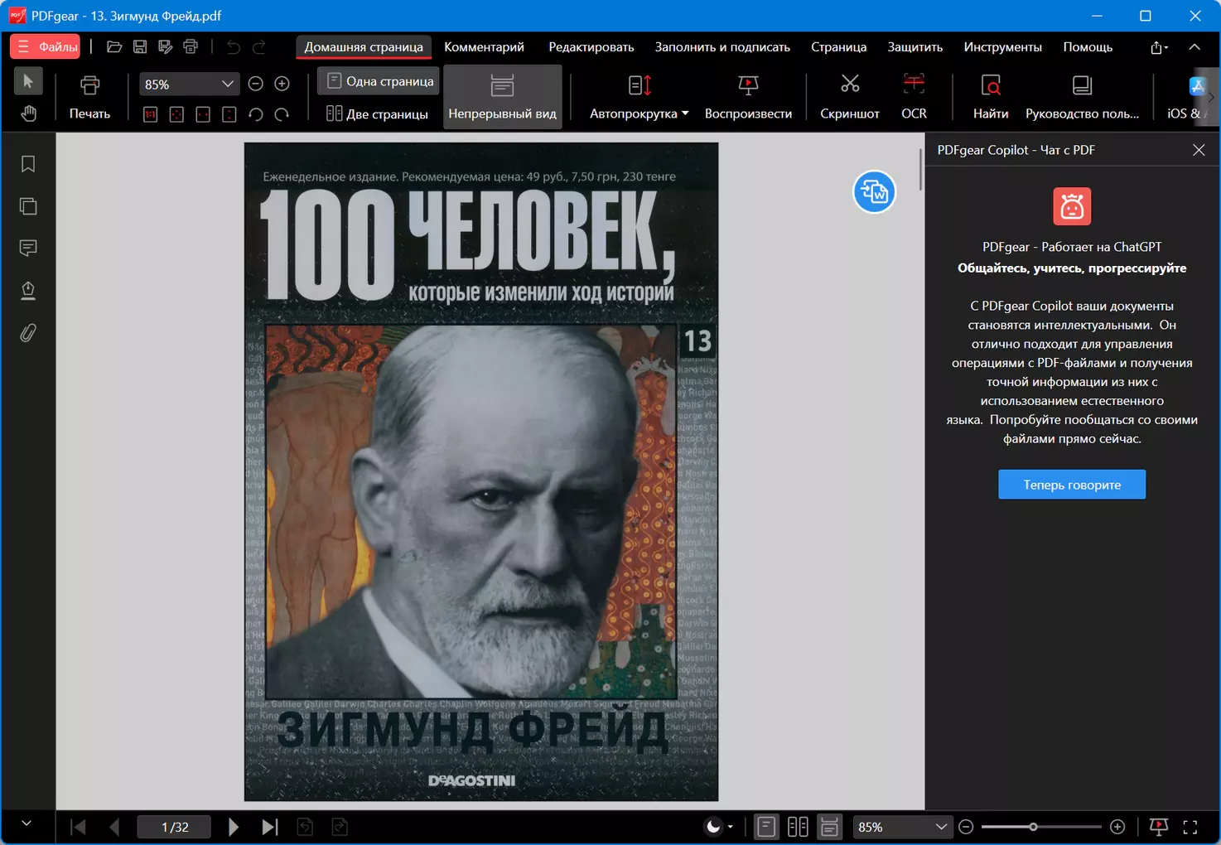Toggle two-page layout in status bar

click(798, 827)
